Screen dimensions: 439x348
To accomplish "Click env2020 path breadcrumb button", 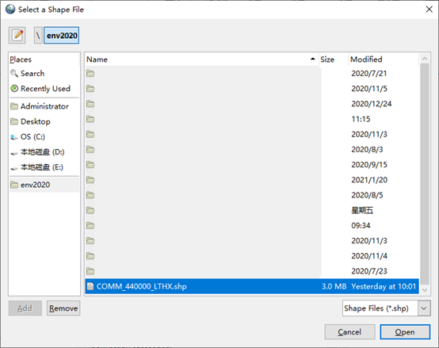I will pos(61,36).
